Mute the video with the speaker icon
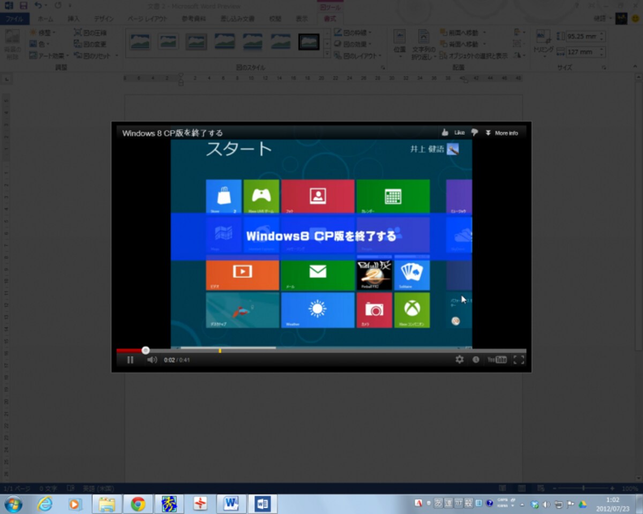 (x=152, y=360)
